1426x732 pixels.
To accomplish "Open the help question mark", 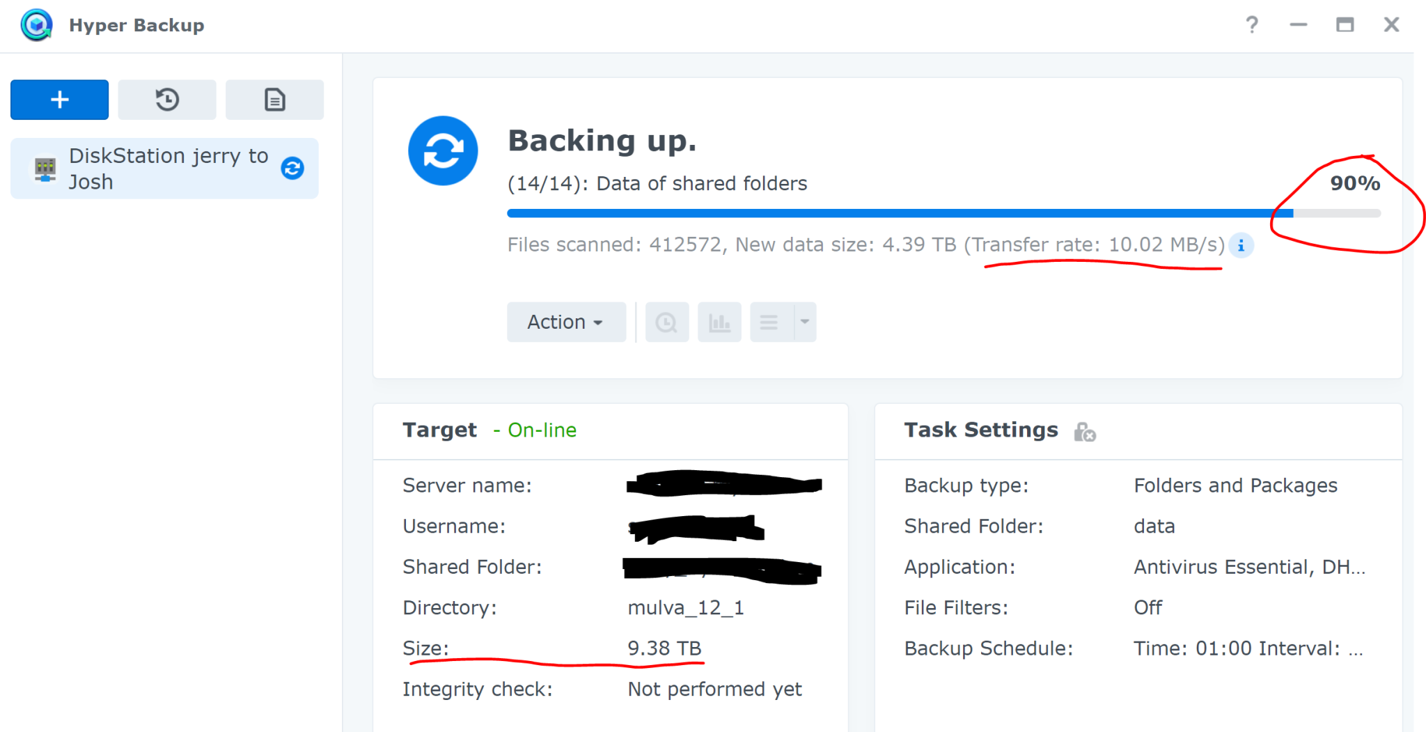I will (1252, 25).
